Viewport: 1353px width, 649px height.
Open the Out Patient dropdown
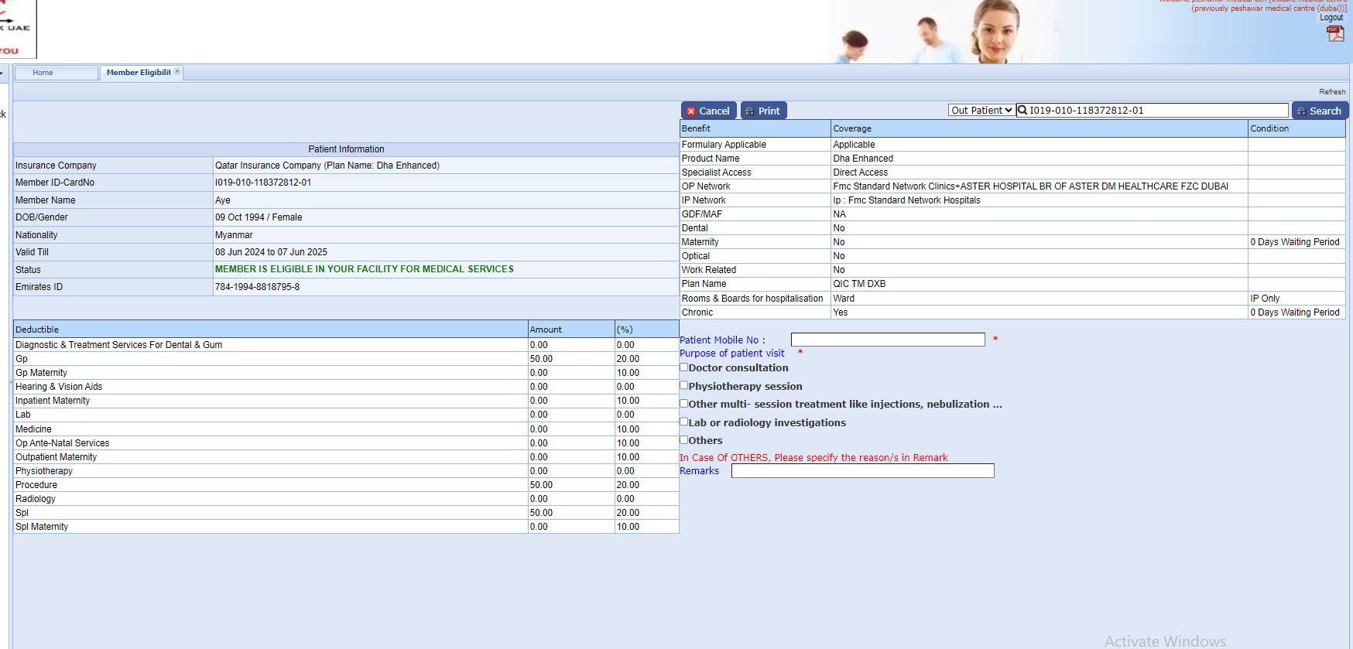pos(981,111)
